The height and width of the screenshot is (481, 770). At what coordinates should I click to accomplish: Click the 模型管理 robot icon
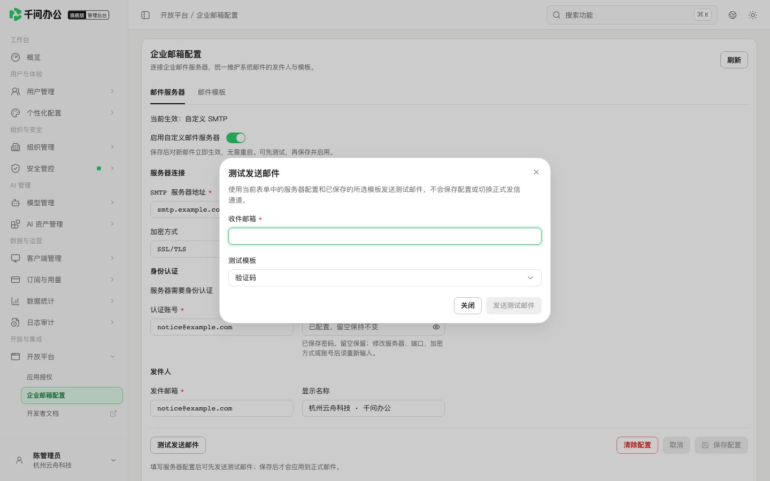(x=16, y=203)
